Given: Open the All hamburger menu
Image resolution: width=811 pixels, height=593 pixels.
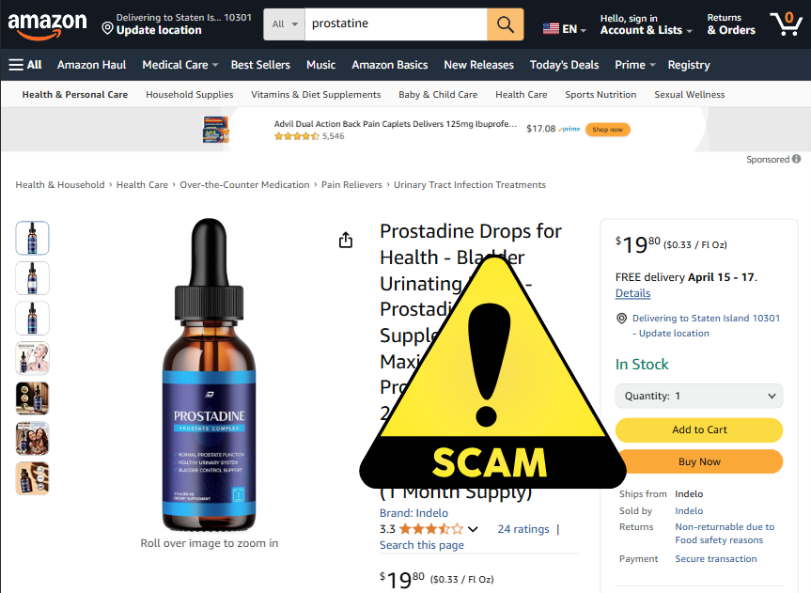Looking at the screenshot, I should click(x=25, y=65).
